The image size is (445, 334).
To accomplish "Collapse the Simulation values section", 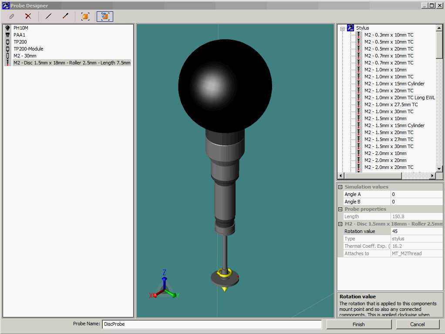I will pyautogui.click(x=340, y=187).
